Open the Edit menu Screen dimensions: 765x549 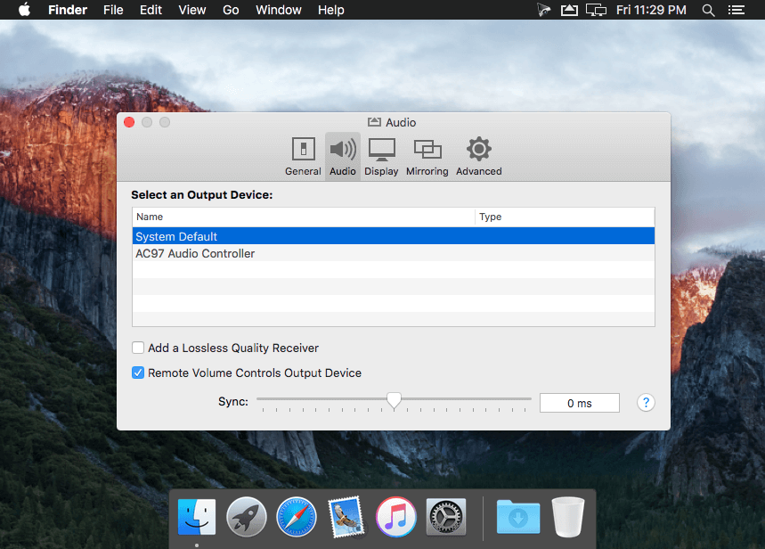tap(151, 10)
